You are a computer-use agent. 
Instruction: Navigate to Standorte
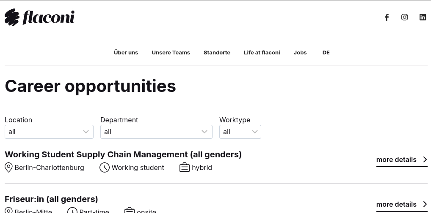pyautogui.click(x=217, y=53)
